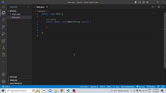Click line number 1 in gutter

click(x=37, y=14)
